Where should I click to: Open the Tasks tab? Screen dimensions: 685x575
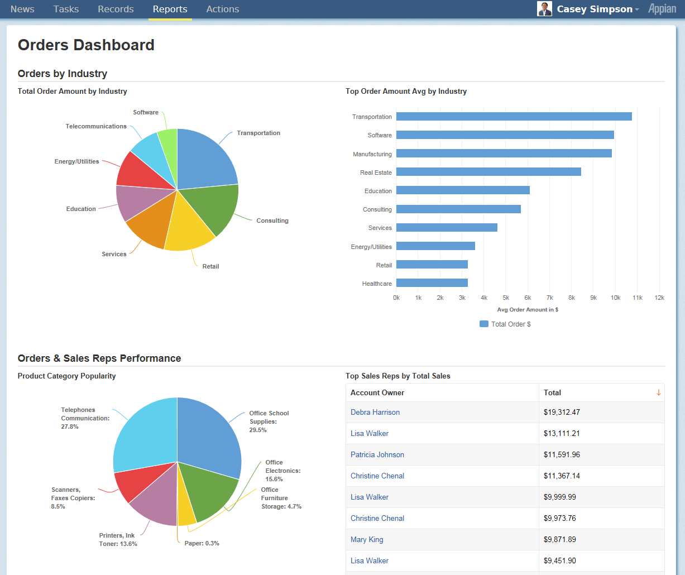pos(66,9)
